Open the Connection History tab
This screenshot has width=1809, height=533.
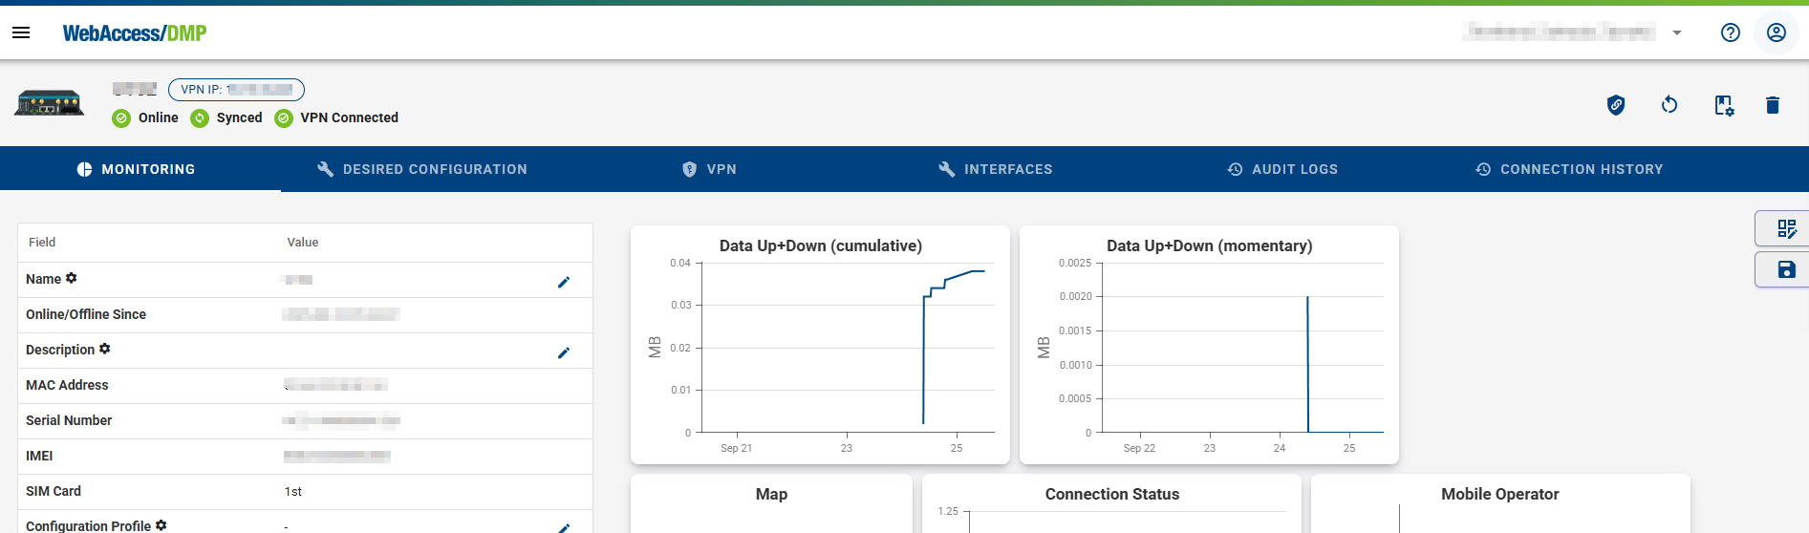(x=1569, y=169)
